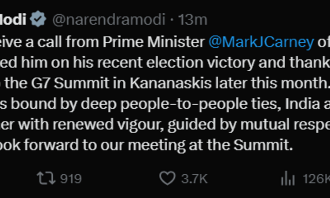Click the 919 repost count

pyautogui.click(x=71, y=179)
